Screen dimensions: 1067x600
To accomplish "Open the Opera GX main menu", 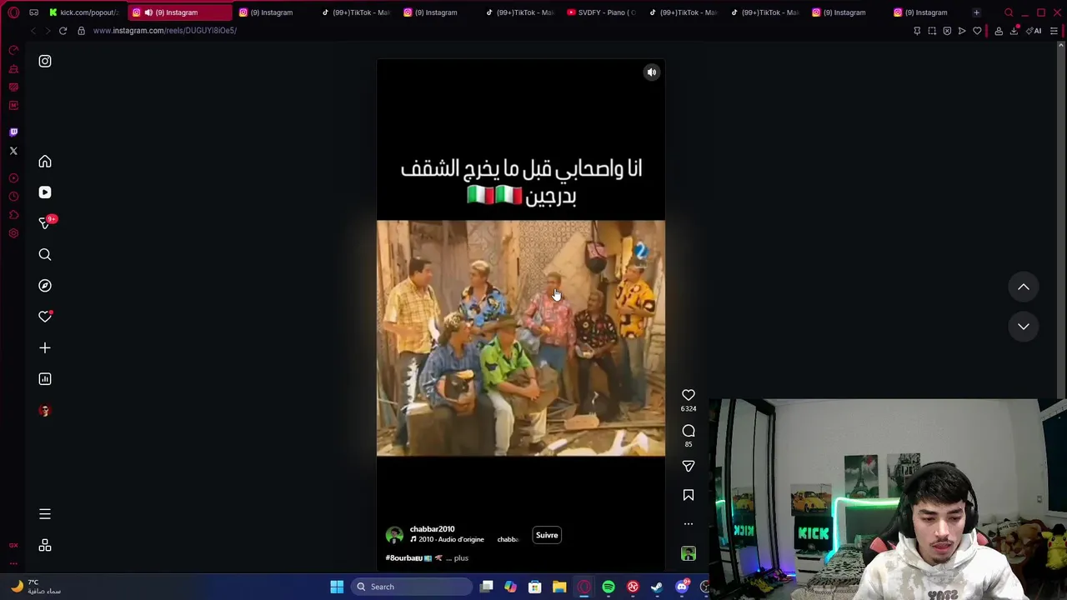I will 13,12.
